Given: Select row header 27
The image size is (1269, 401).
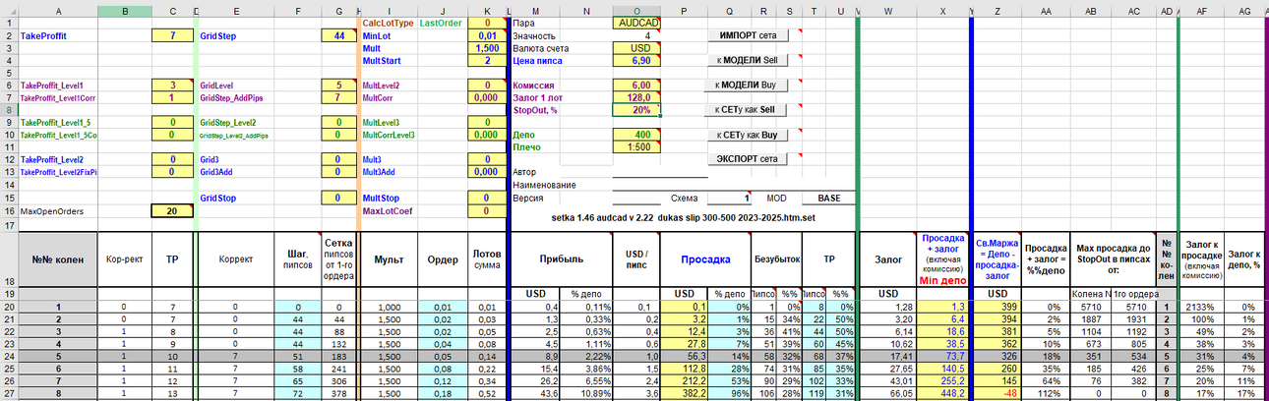Looking at the screenshot, I should (9, 393).
